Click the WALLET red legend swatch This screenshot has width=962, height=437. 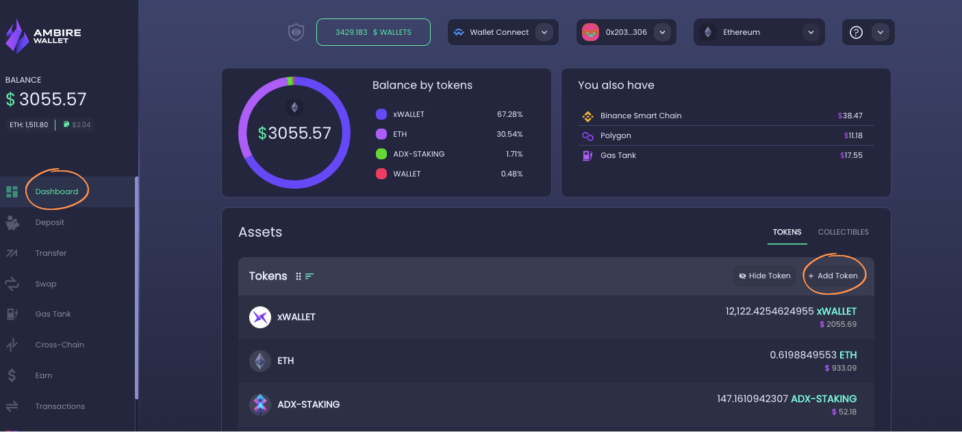(x=381, y=174)
